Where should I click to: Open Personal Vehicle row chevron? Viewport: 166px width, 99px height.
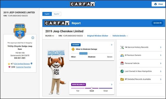click(161, 63)
